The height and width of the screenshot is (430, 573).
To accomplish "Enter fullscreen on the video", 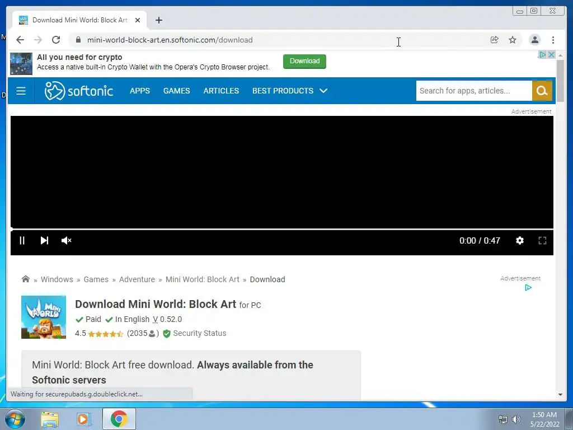I will 542,241.
